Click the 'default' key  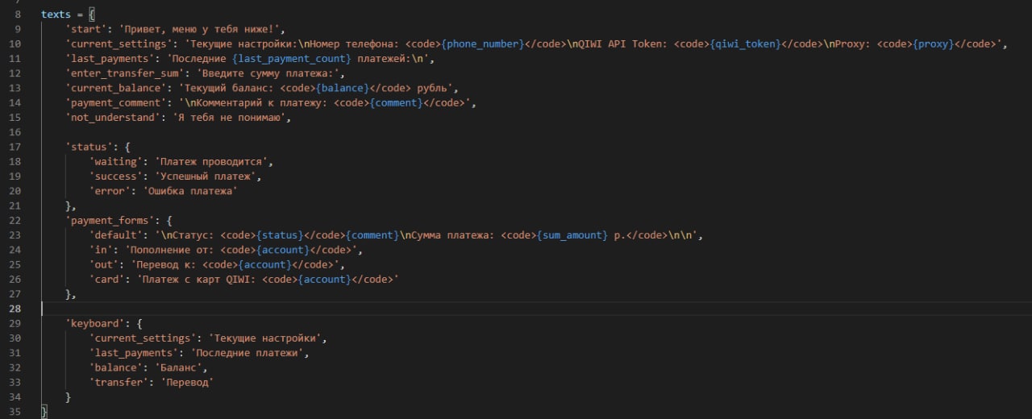[x=116, y=234]
